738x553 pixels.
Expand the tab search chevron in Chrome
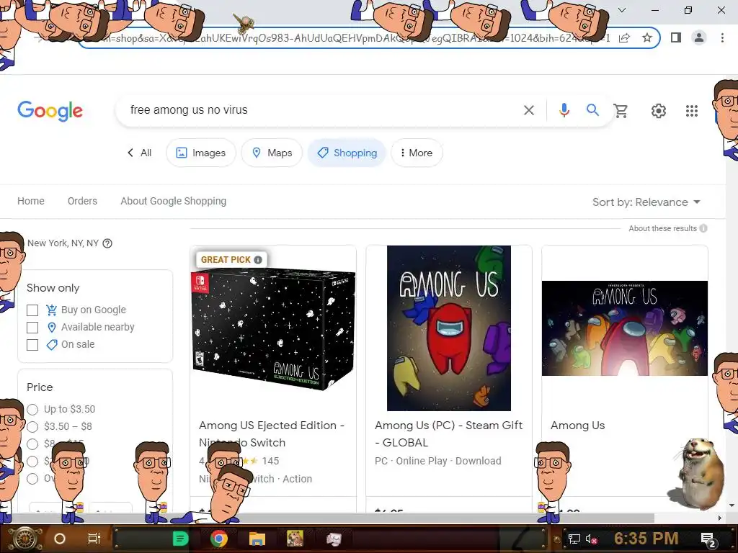(622, 10)
